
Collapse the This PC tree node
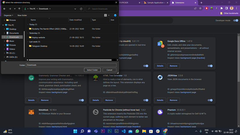[x=3, y=25]
